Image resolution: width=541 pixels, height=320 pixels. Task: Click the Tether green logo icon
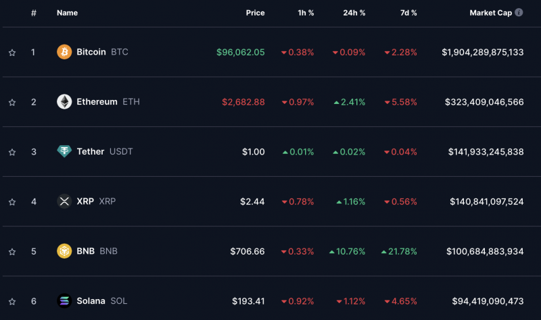tap(64, 151)
